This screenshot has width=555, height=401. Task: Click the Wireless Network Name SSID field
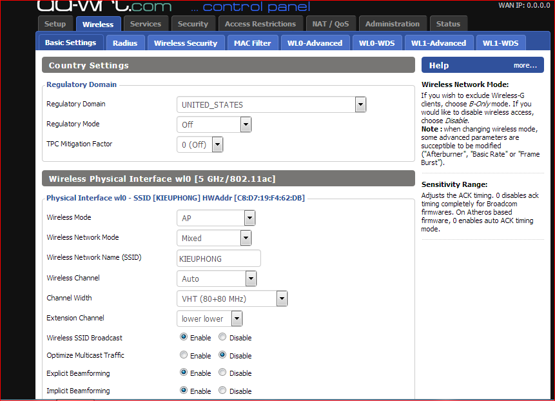tap(219, 259)
